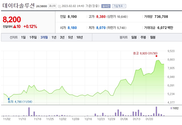
Task: Click the 고가 value 8,380
Action: [101, 17]
